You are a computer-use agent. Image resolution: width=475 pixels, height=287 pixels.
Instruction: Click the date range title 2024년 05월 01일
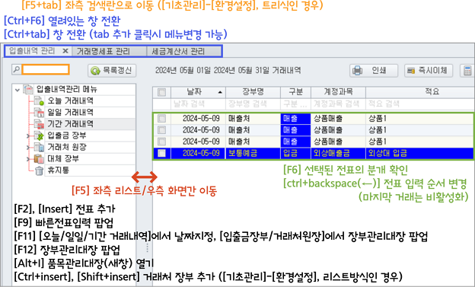point(183,71)
